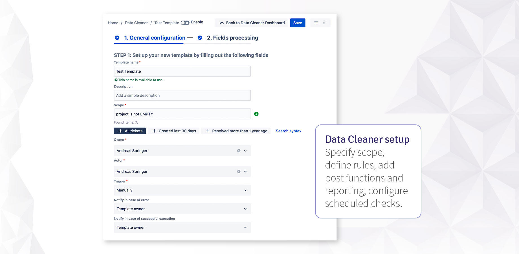Click General configuration step check icon

117,38
